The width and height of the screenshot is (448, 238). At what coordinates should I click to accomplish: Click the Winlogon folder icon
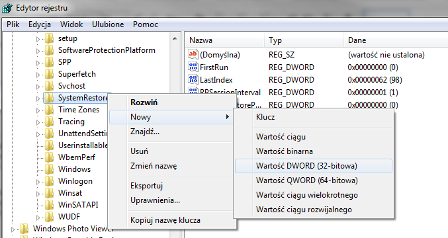(50, 181)
